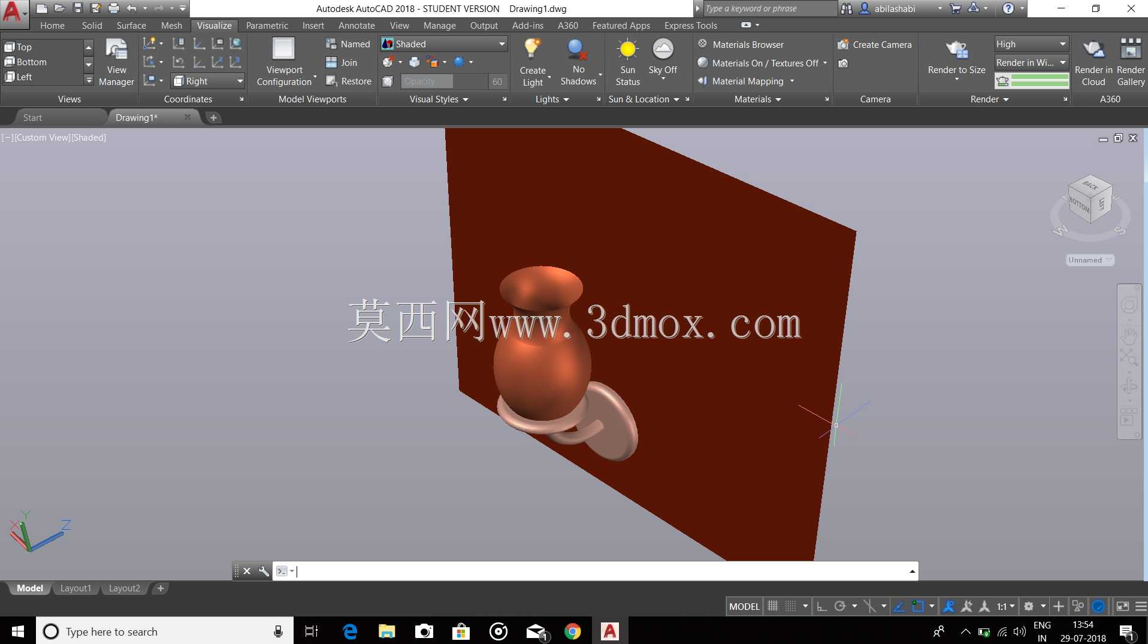Click the green render progress bar
This screenshot has width=1148, height=644.
point(1040,81)
